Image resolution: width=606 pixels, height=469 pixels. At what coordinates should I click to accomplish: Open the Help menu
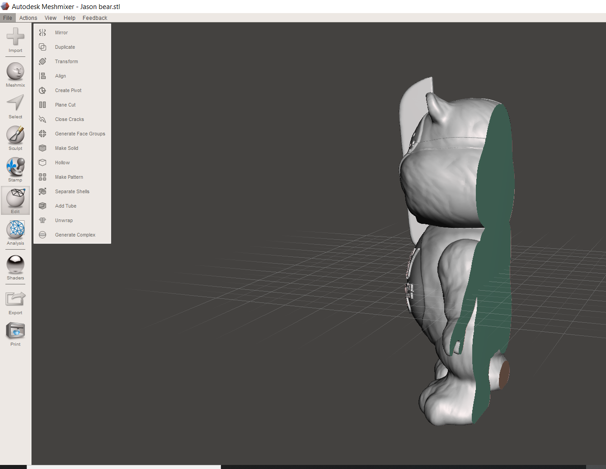pyautogui.click(x=70, y=18)
